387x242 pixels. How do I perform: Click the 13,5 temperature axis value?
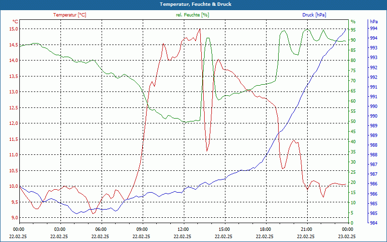(14, 76)
